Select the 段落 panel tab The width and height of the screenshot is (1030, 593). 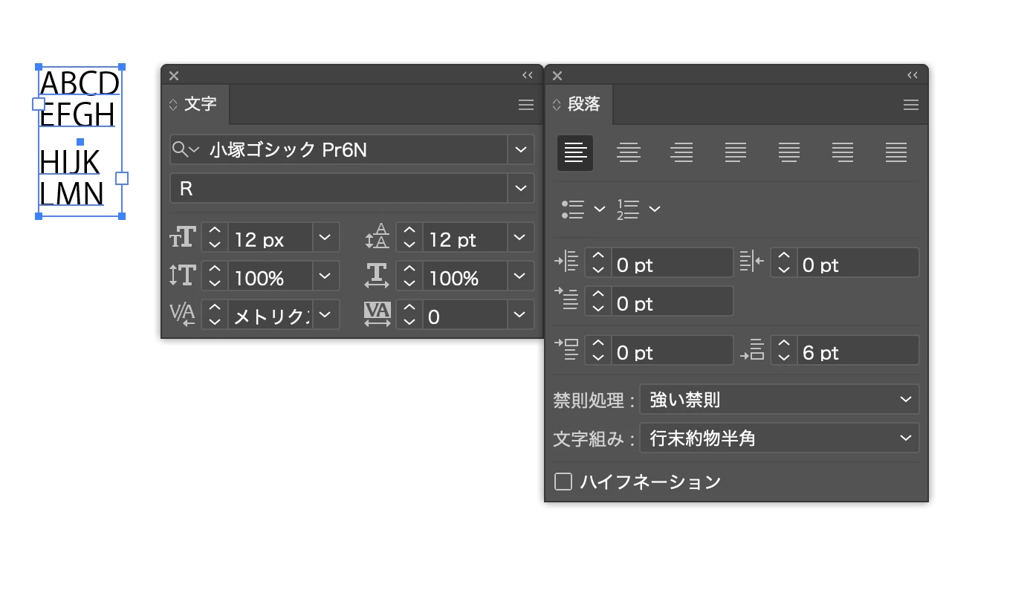[x=579, y=104]
